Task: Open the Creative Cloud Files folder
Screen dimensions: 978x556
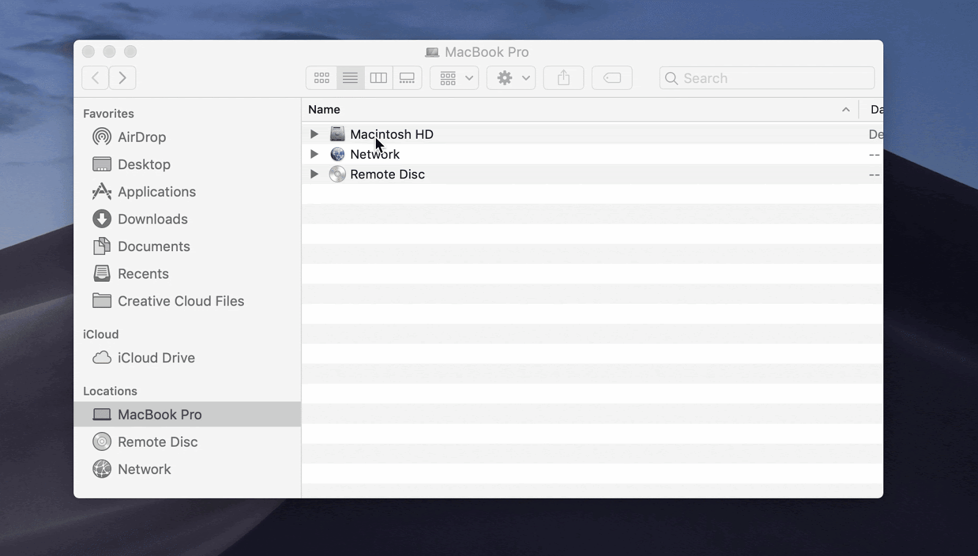Action: tap(180, 301)
